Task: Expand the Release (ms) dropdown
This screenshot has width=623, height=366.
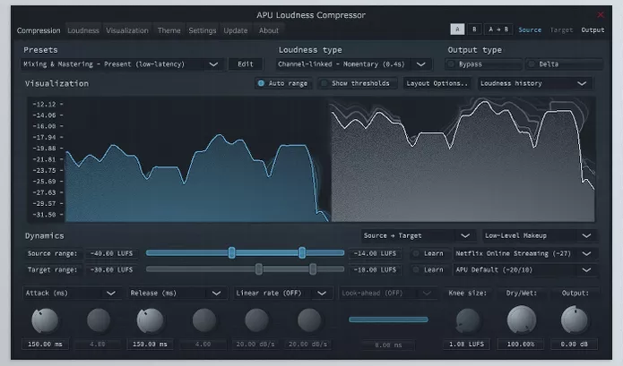Action: pos(177,293)
